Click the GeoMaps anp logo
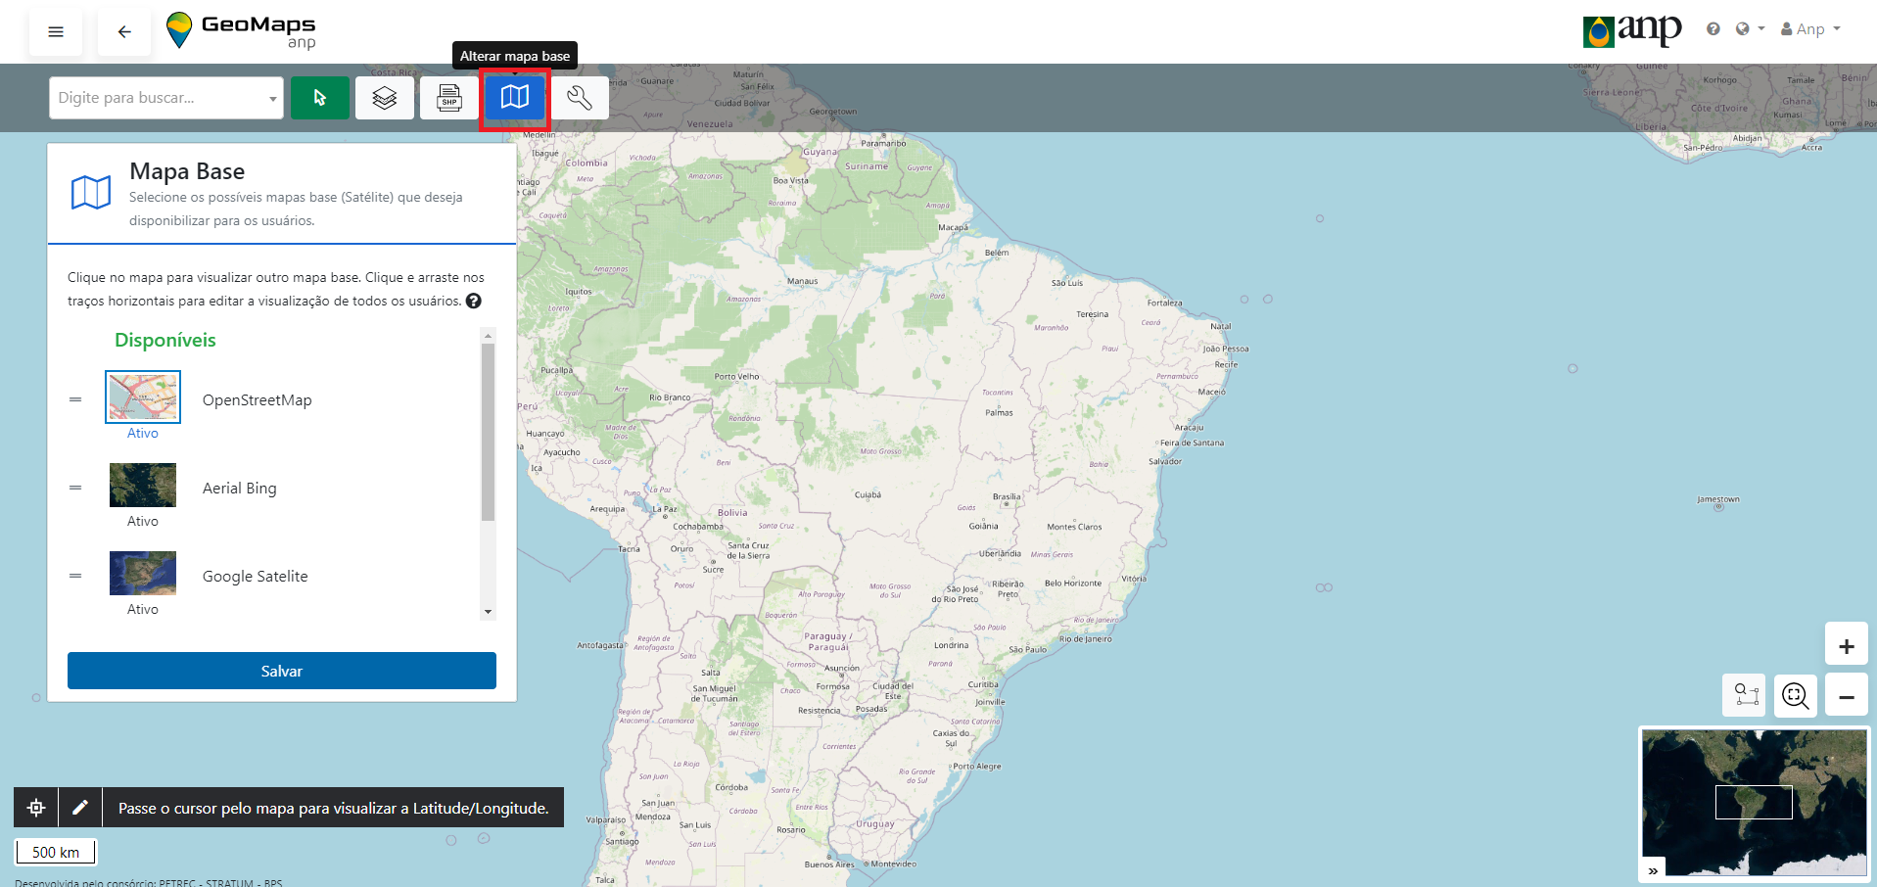 tap(241, 30)
